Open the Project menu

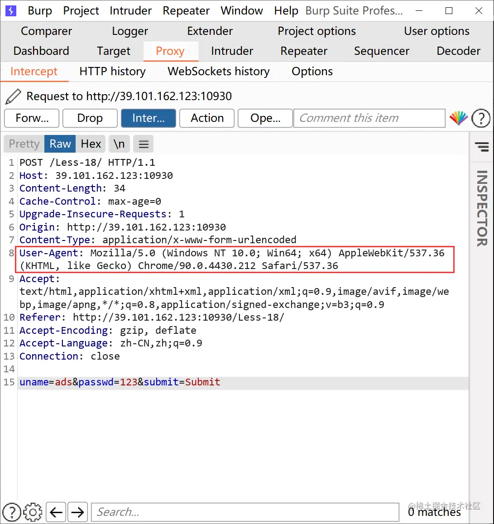(x=81, y=11)
